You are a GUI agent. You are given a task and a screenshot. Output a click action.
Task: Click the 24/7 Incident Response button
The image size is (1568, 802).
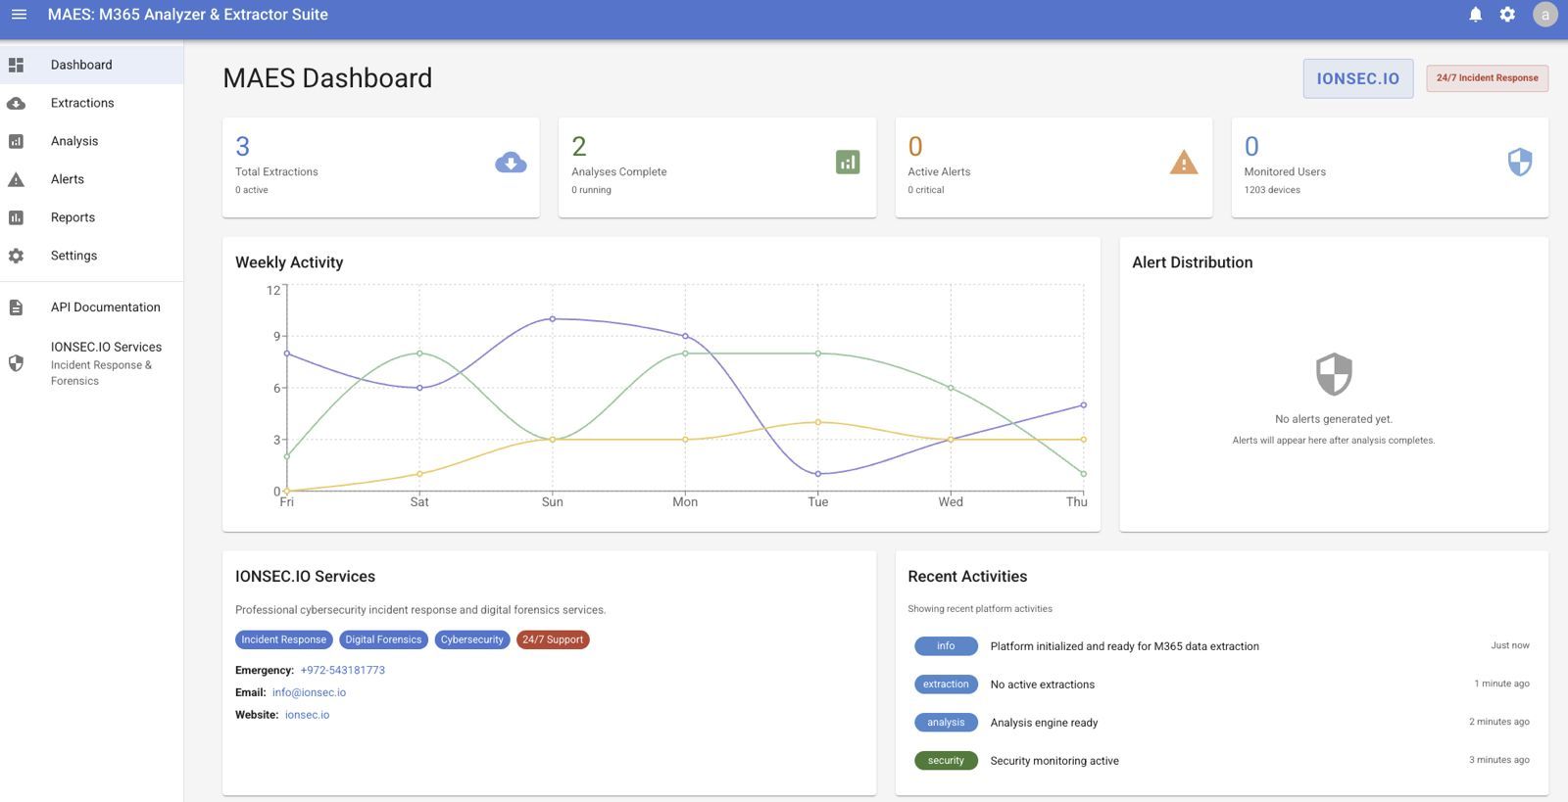tap(1488, 78)
